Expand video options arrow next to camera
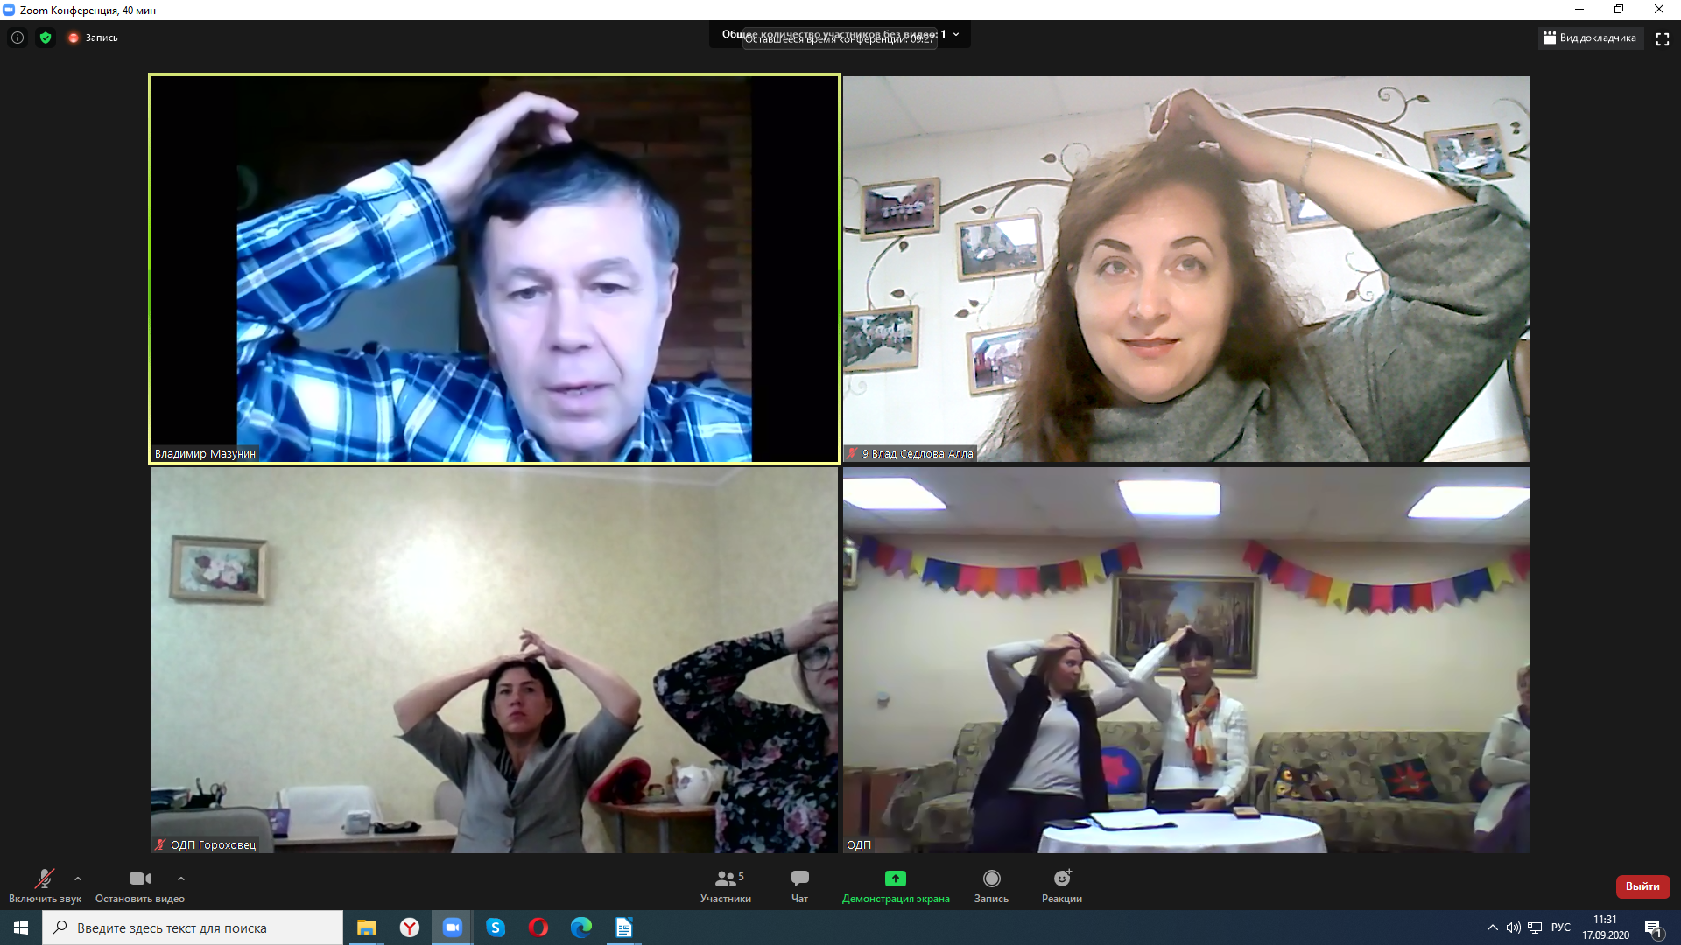 click(181, 878)
